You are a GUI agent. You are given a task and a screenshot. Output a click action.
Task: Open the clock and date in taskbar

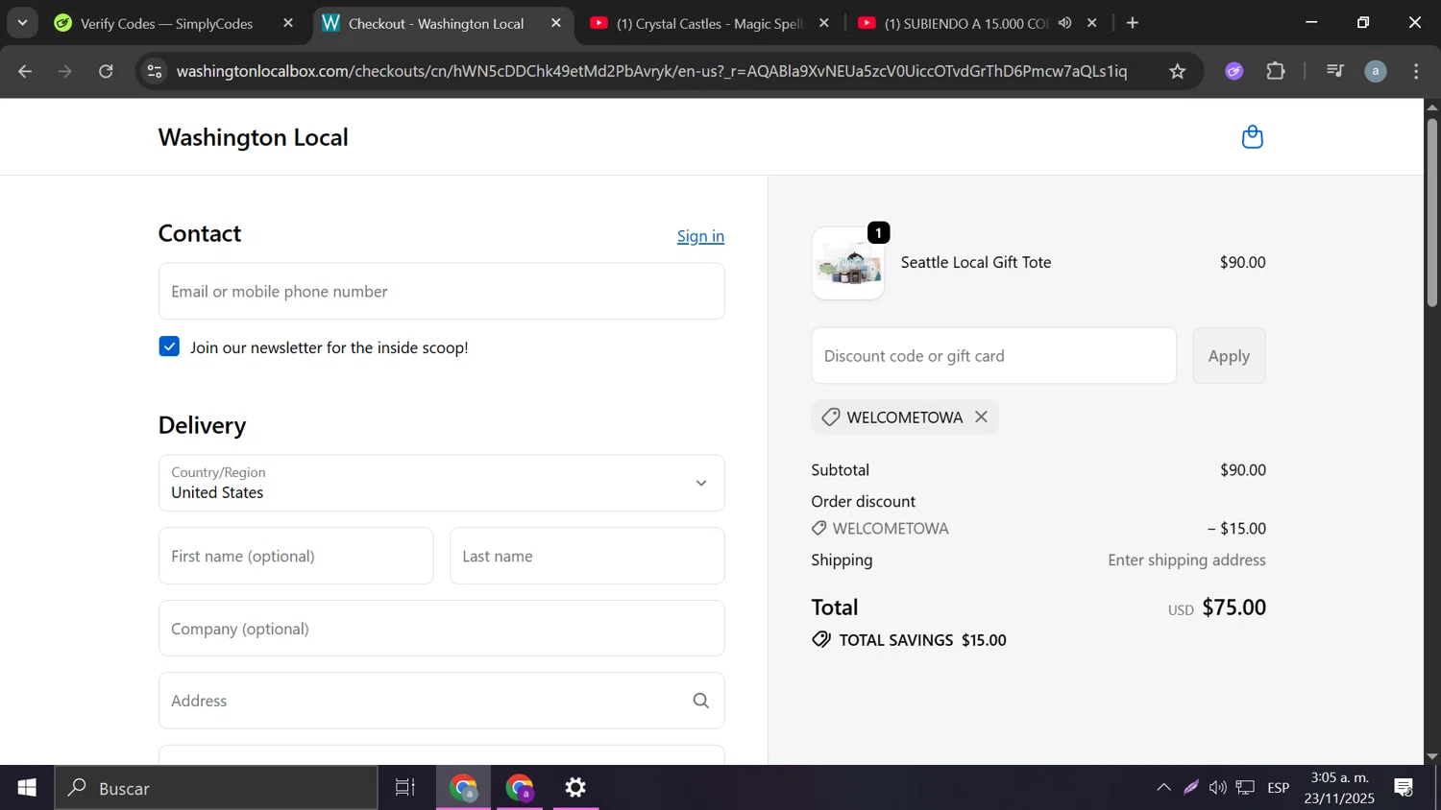click(x=1339, y=788)
